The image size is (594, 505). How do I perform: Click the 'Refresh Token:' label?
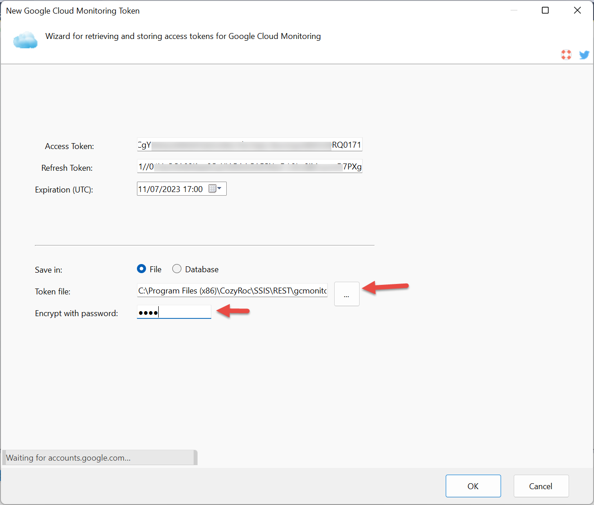coord(67,168)
